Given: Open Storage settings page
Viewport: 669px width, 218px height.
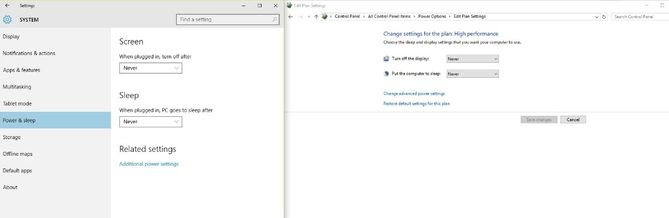Looking at the screenshot, I should point(55,137).
